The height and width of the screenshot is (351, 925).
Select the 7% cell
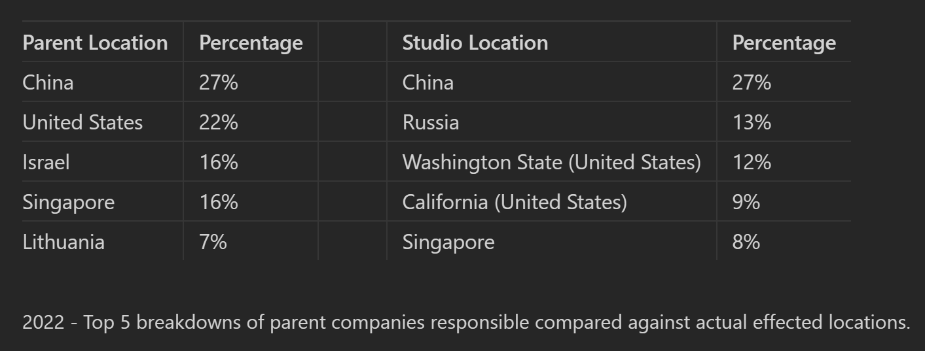point(213,242)
